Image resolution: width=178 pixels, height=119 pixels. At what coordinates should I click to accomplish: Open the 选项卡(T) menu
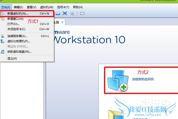[63, 7]
